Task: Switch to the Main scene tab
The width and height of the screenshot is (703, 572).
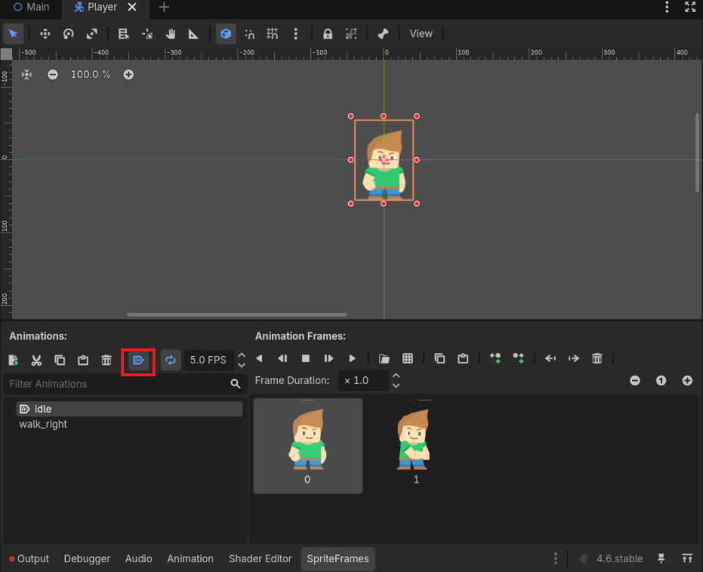Action: pyautogui.click(x=31, y=7)
